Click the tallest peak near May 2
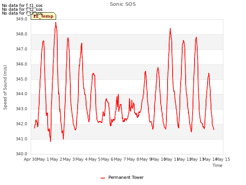 [x=56, y=22]
